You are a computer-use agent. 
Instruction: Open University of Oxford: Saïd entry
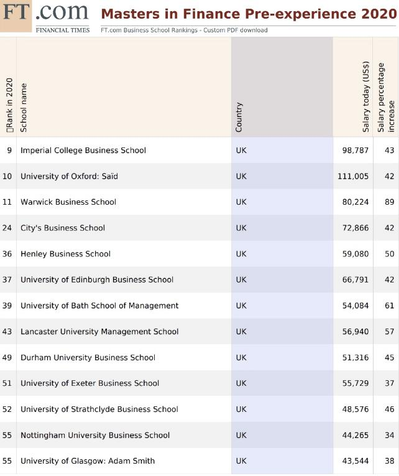(x=69, y=176)
